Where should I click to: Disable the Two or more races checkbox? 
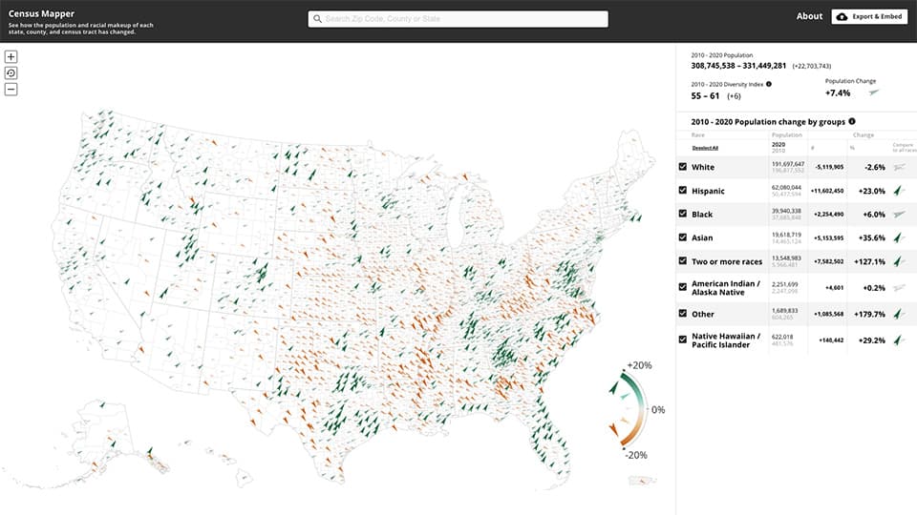tap(682, 260)
